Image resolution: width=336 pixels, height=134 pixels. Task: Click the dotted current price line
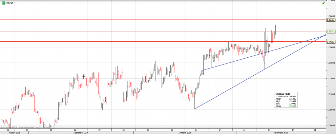pos(131,31)
